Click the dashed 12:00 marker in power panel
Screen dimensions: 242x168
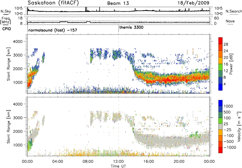(x=119, y=64)
